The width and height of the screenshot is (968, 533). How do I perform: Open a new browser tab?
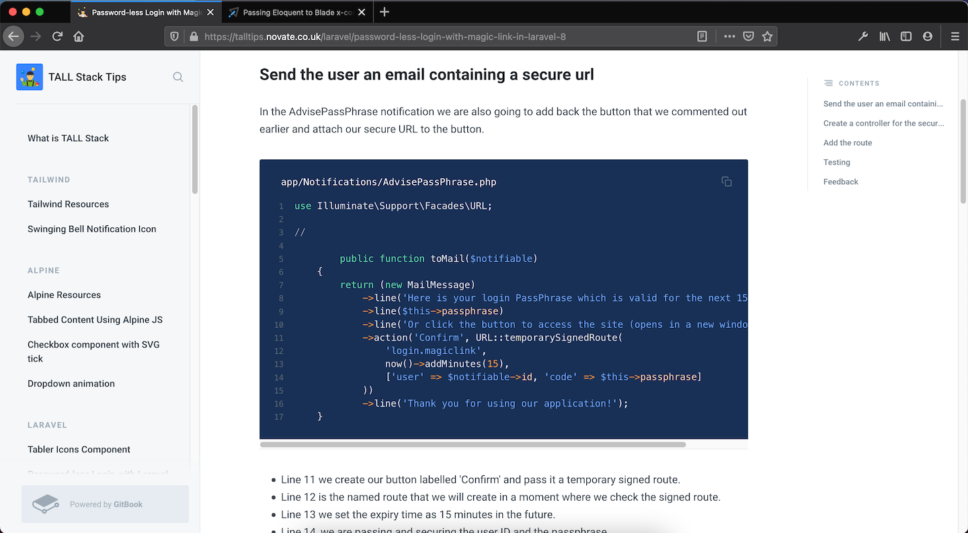pyautogui.click(x=385, y=12)
